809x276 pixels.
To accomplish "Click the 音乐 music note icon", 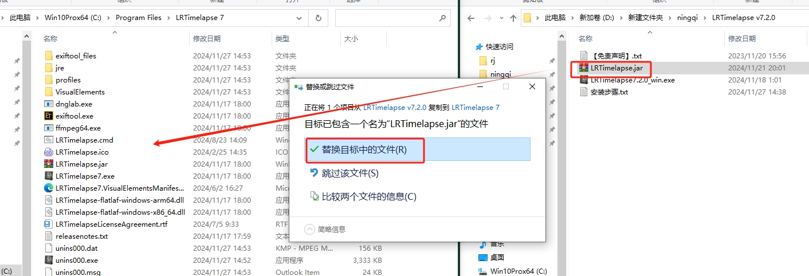I will point(482,245).
